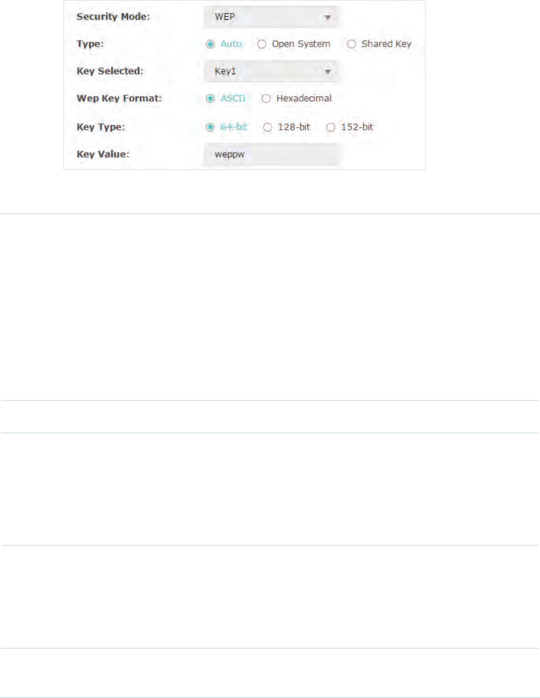The height and width of the screenshot is (698, 540).
Task: Click the Key Type label
Action: pos(101,127)
